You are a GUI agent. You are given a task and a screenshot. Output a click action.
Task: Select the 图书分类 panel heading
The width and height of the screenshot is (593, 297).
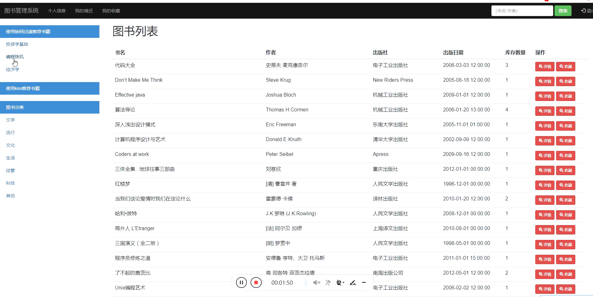click(x=50, y=107)
